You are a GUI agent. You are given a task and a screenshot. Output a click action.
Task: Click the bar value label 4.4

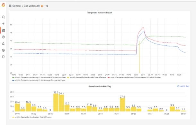pos(23,108)
